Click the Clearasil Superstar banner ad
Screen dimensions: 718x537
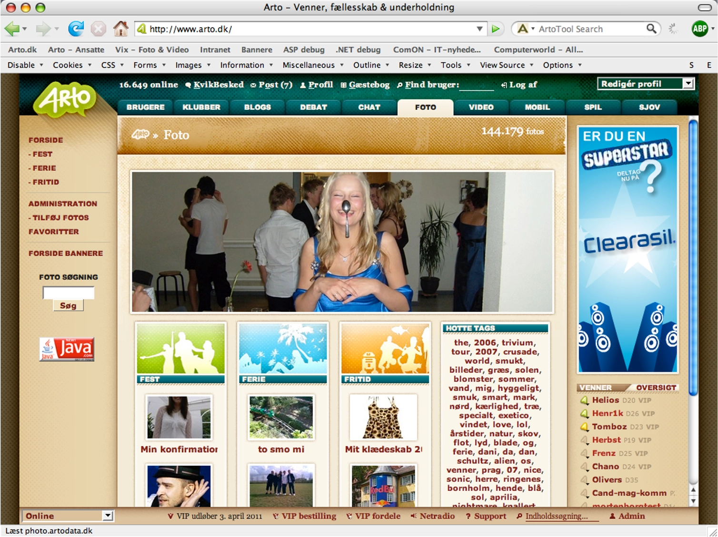(x=628, y=249)
